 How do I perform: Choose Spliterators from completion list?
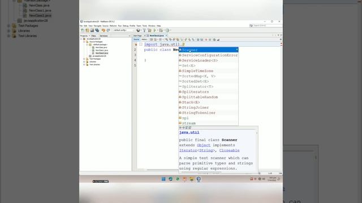coord(209,92)
